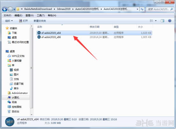Sort by the 修改日期 column header

point(95,27)
